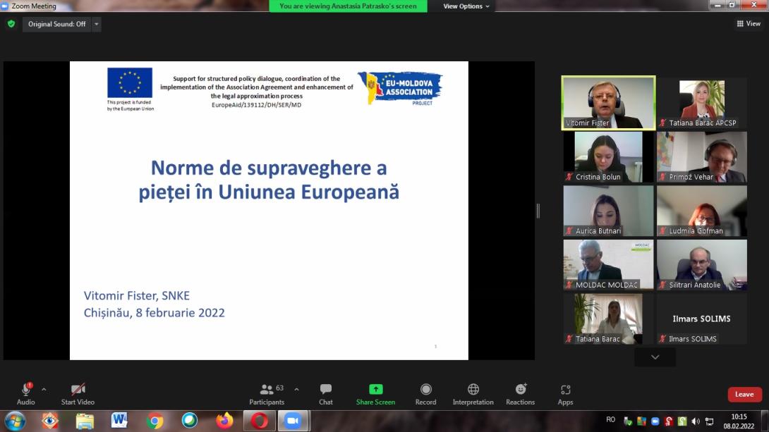The height and width of the screenshot is (432, 769).
Task: Expand audio settings arrow next to Audio
Action: click(44, 389)
